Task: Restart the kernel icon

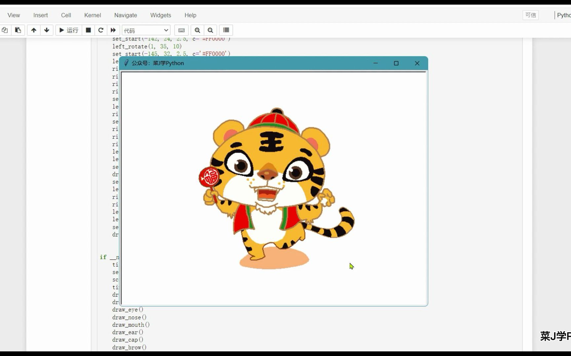Action: [x=101, y=30]
